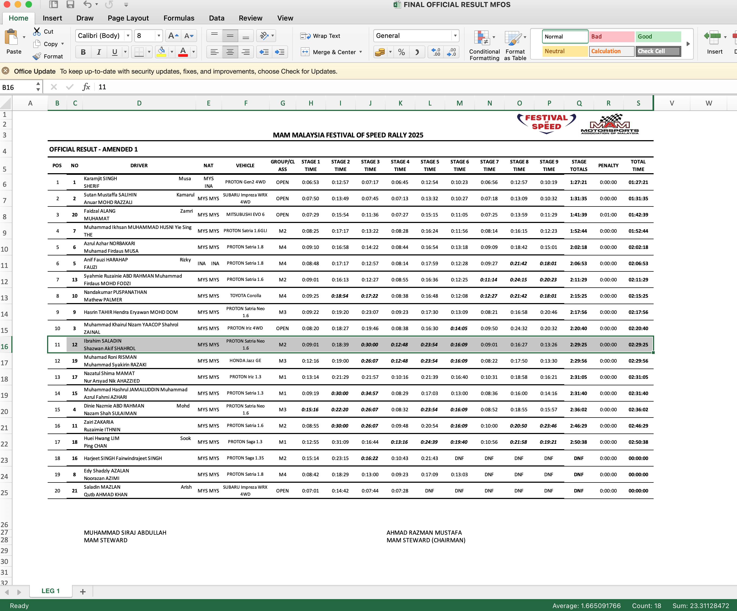Select the Check Cell style

coord(658,51)
